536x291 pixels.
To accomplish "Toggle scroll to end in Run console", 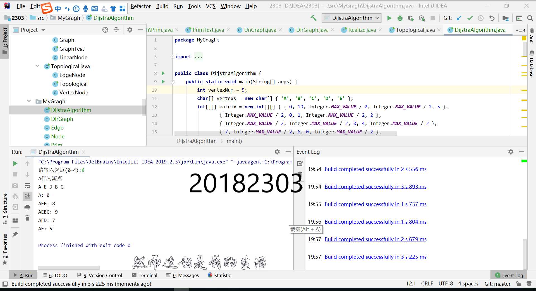I will (27, 196).
